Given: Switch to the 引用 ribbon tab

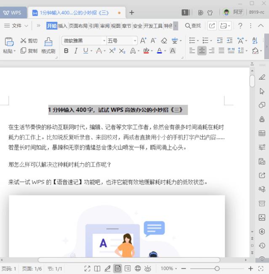Looking at the screenshot, I should click(x=94, y=26).
